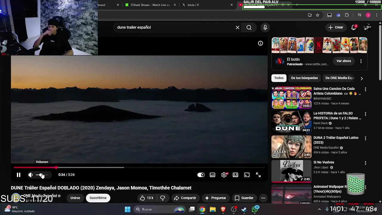Viewport: 382px width, 215px height.
Task: Click the search magnifier button
Action: (249, 27)
